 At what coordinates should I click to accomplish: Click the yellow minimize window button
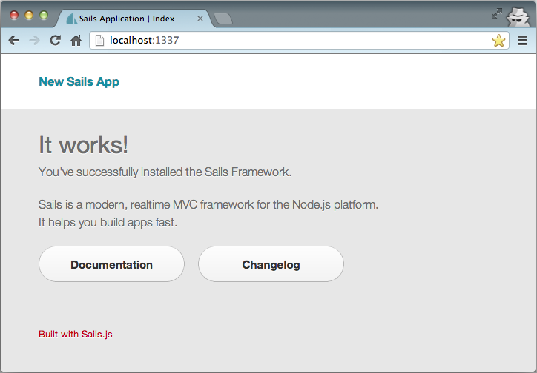click(29, 15)
